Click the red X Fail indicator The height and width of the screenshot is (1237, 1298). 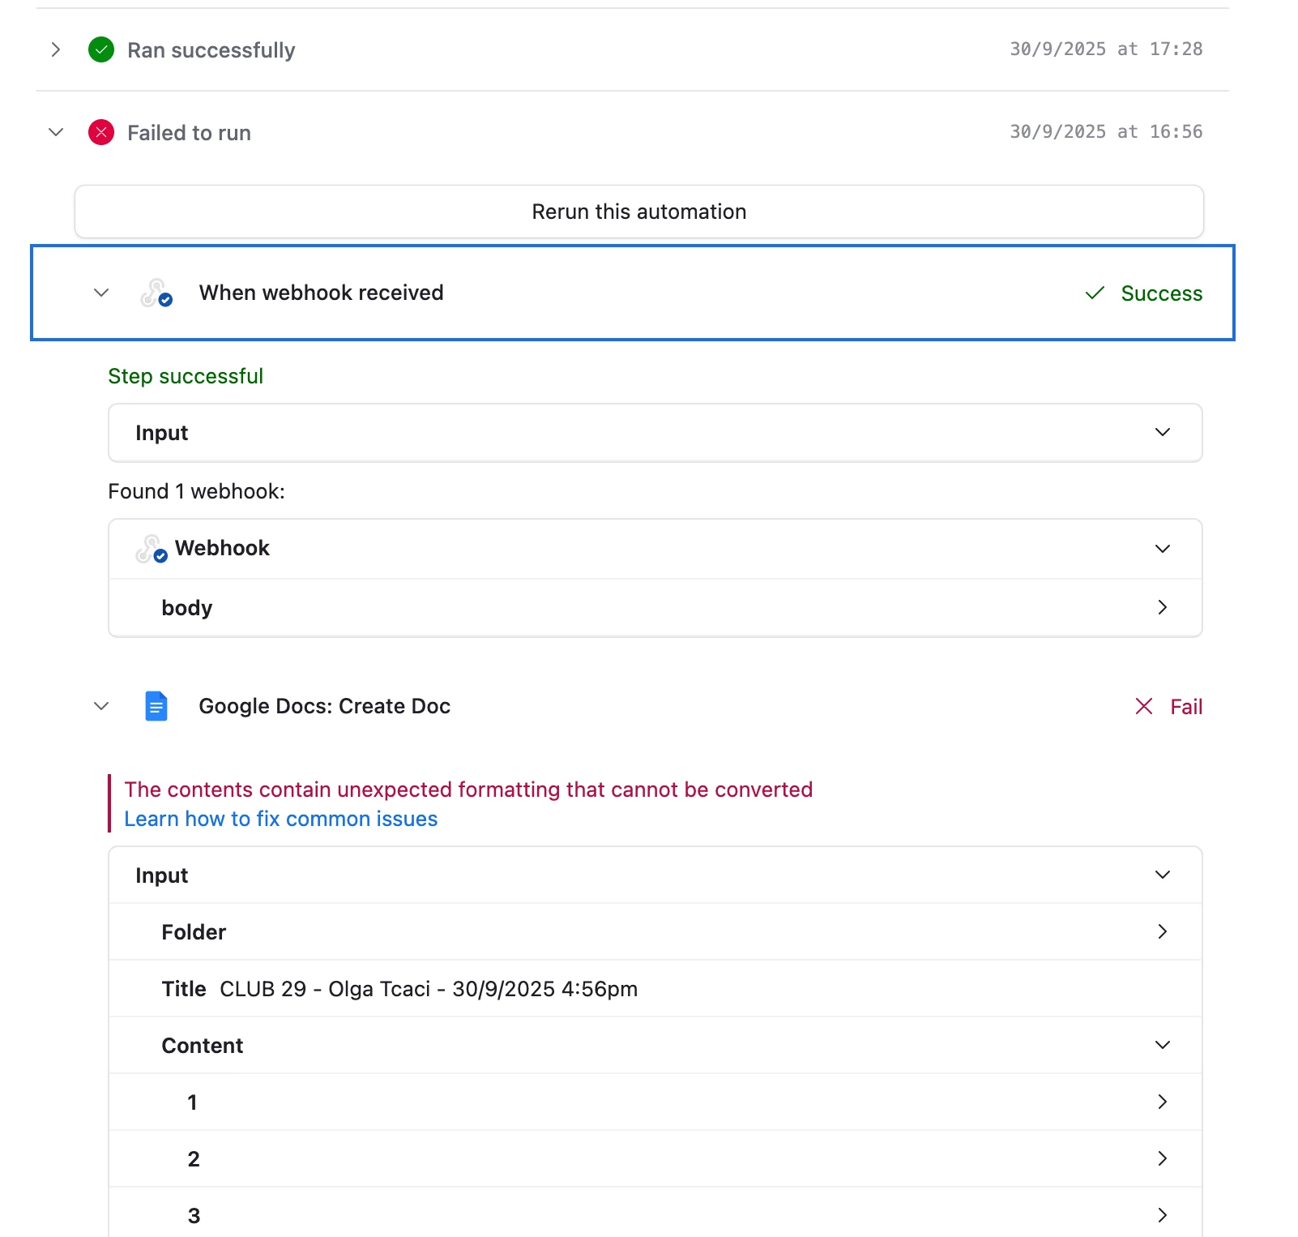pos(1144,707)
